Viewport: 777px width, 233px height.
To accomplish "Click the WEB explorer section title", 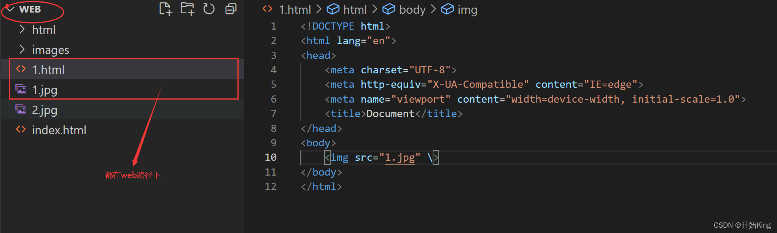I will pos(30,9).
